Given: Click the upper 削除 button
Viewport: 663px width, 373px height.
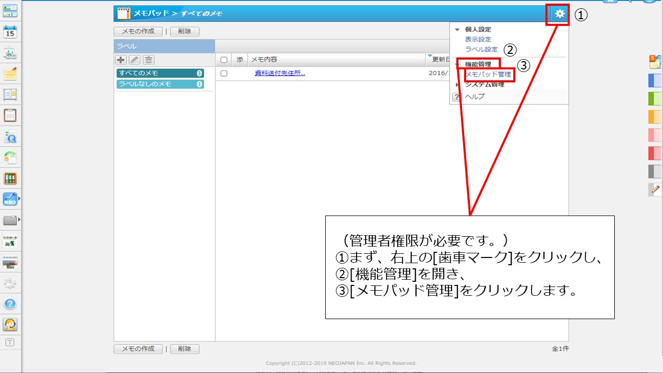Looking at the screenshot, I should click(x=184, y=31).
